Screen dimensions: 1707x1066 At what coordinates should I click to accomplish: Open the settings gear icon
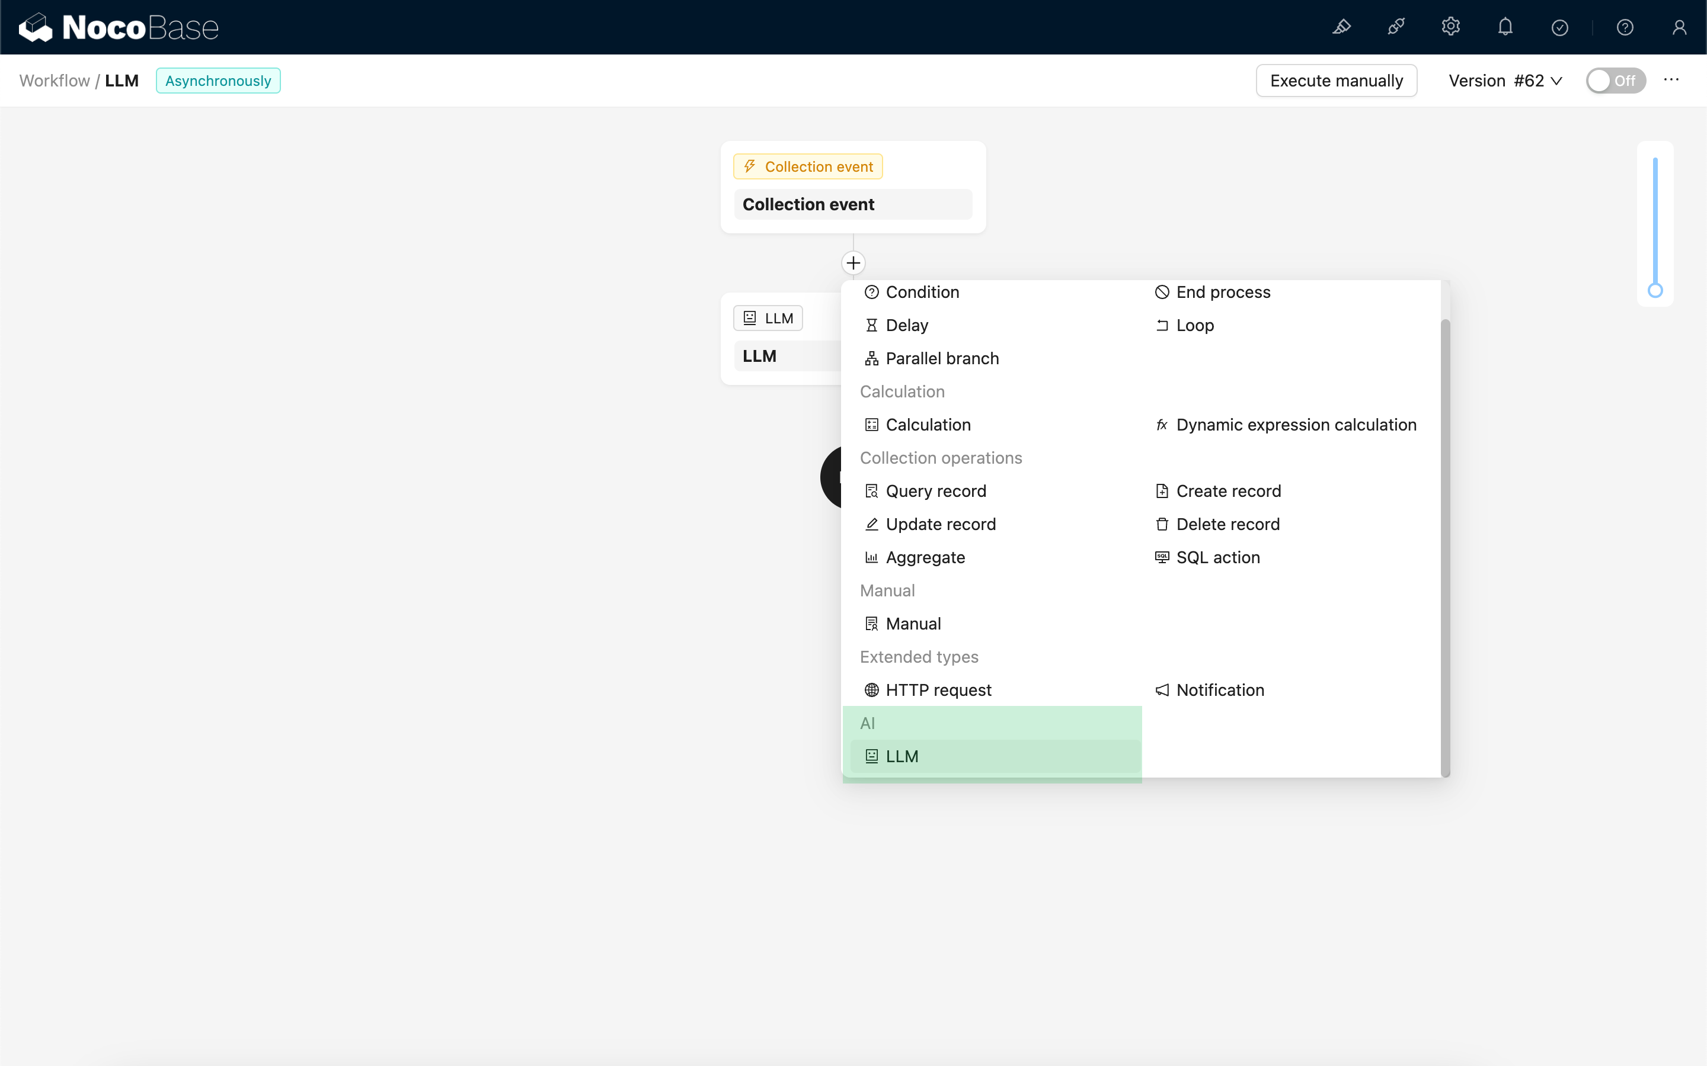tap(1450, 27)
